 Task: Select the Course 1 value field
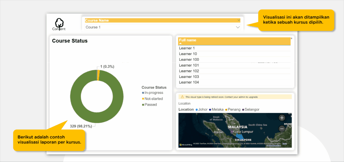(163, 27)
